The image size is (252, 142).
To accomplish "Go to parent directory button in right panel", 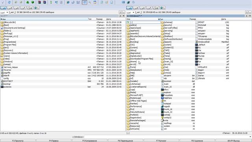I will click(x=250, y=12).
